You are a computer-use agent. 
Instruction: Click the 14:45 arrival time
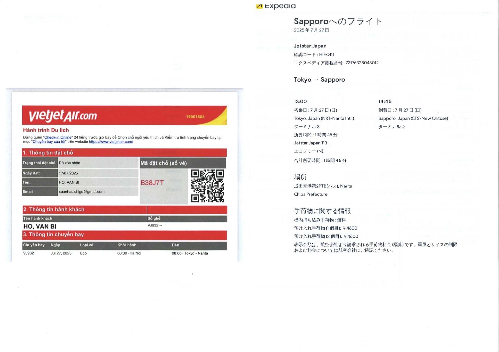pos(385,101)
